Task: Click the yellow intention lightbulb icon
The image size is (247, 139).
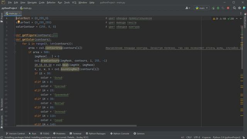Action: (x=19, y=22)
